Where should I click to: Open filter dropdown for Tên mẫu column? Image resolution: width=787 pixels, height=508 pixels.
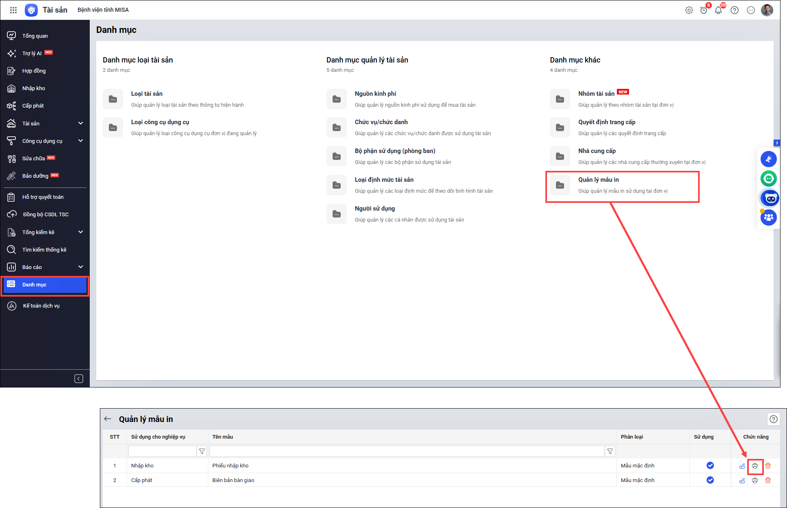tap(610, 451)
